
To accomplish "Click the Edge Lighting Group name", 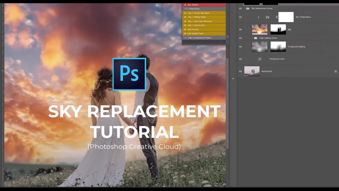I will [x=268, y=38].
